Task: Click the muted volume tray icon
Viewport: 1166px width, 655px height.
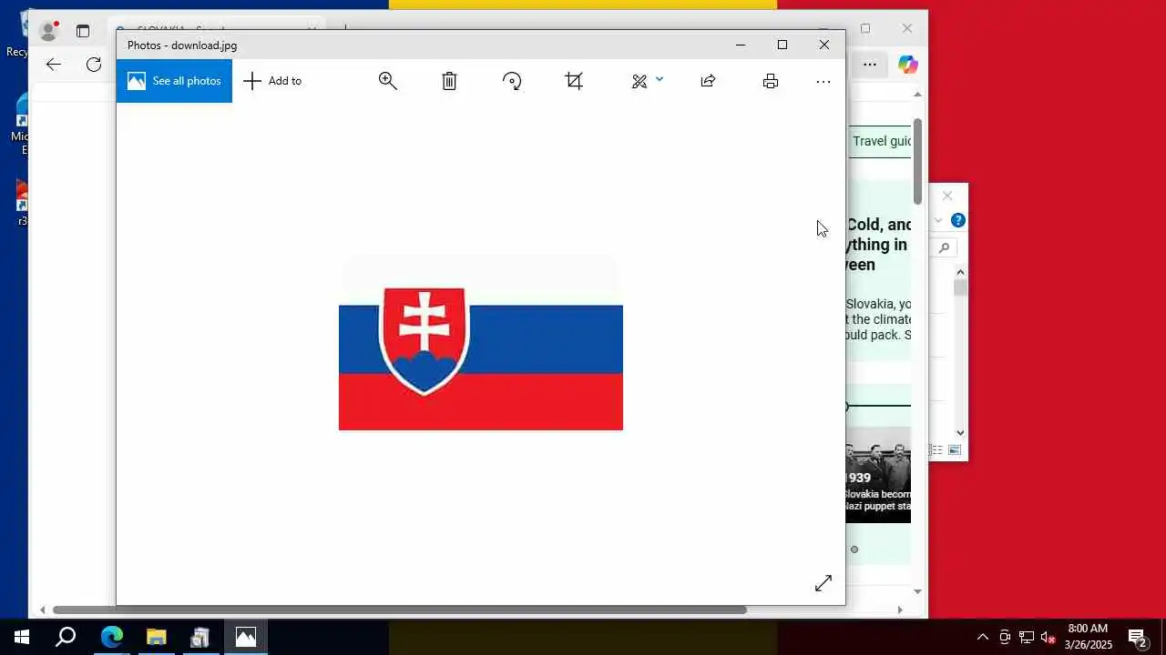Action: (1048, 637)
